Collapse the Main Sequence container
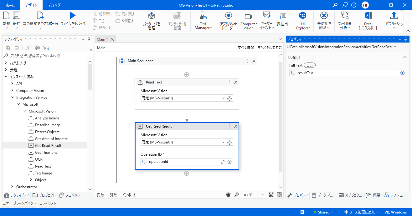The width and height of the screenshot is (412, 216). (254, 61)
